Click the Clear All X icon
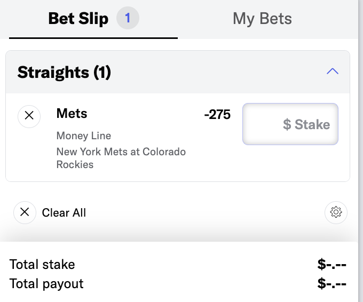This screenshot has width=363, height=302. [x=25, y=212]
